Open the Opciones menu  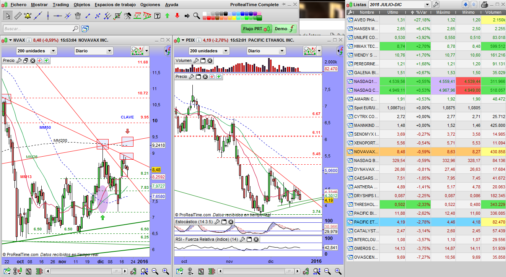click(150, 5)
